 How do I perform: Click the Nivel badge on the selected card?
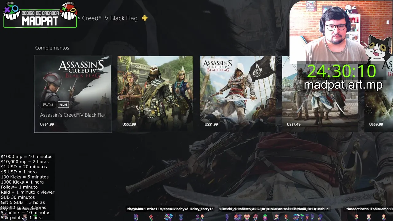63,105
